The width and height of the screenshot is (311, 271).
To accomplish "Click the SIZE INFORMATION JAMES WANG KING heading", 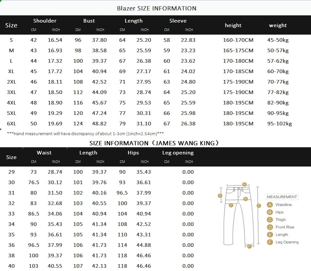I will coord(155,143).
